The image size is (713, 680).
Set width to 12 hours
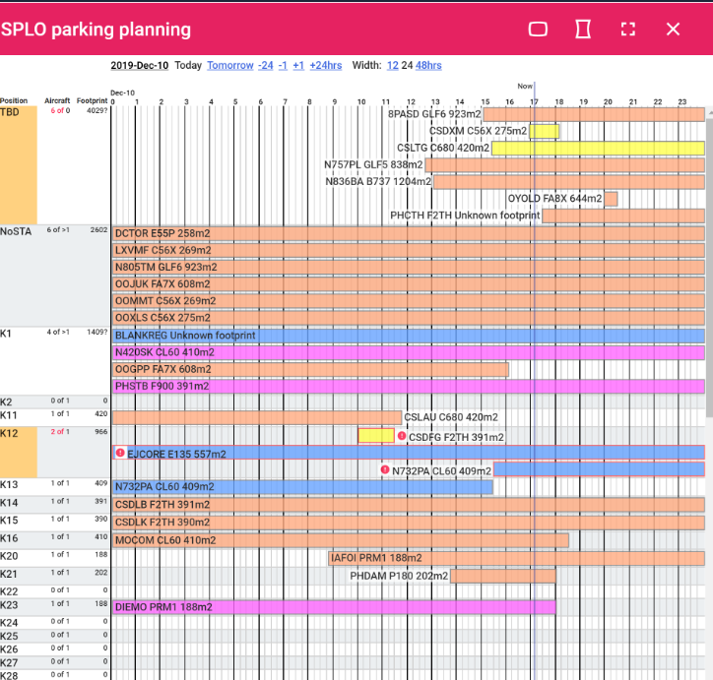coord(392,65)
